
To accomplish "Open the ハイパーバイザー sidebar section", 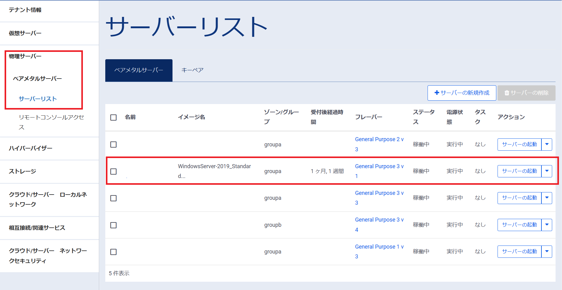I will coord(30,148).
